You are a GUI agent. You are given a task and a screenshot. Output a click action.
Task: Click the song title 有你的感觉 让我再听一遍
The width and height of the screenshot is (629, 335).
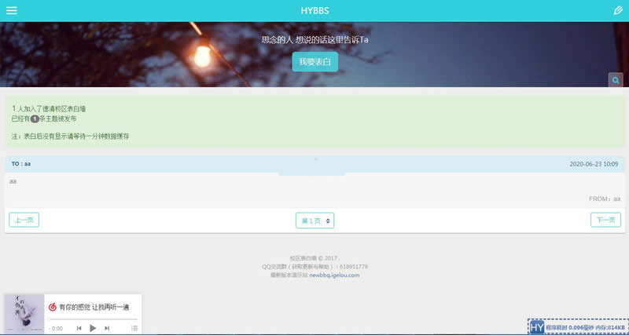click(94, 307)
